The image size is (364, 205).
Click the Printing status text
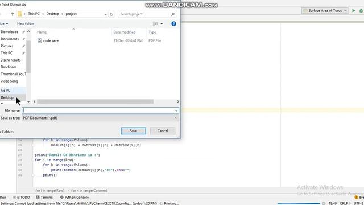pos(172,203)
